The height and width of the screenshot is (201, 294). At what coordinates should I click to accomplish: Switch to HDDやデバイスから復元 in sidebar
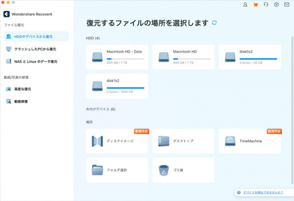[x=36, y=36]
